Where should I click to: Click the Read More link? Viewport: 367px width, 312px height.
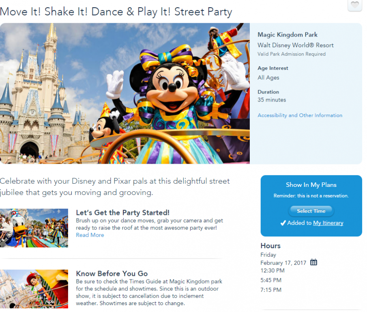pos(90,235)
